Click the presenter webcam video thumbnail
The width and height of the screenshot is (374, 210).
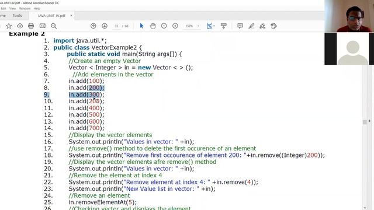(x=349, y=16)
